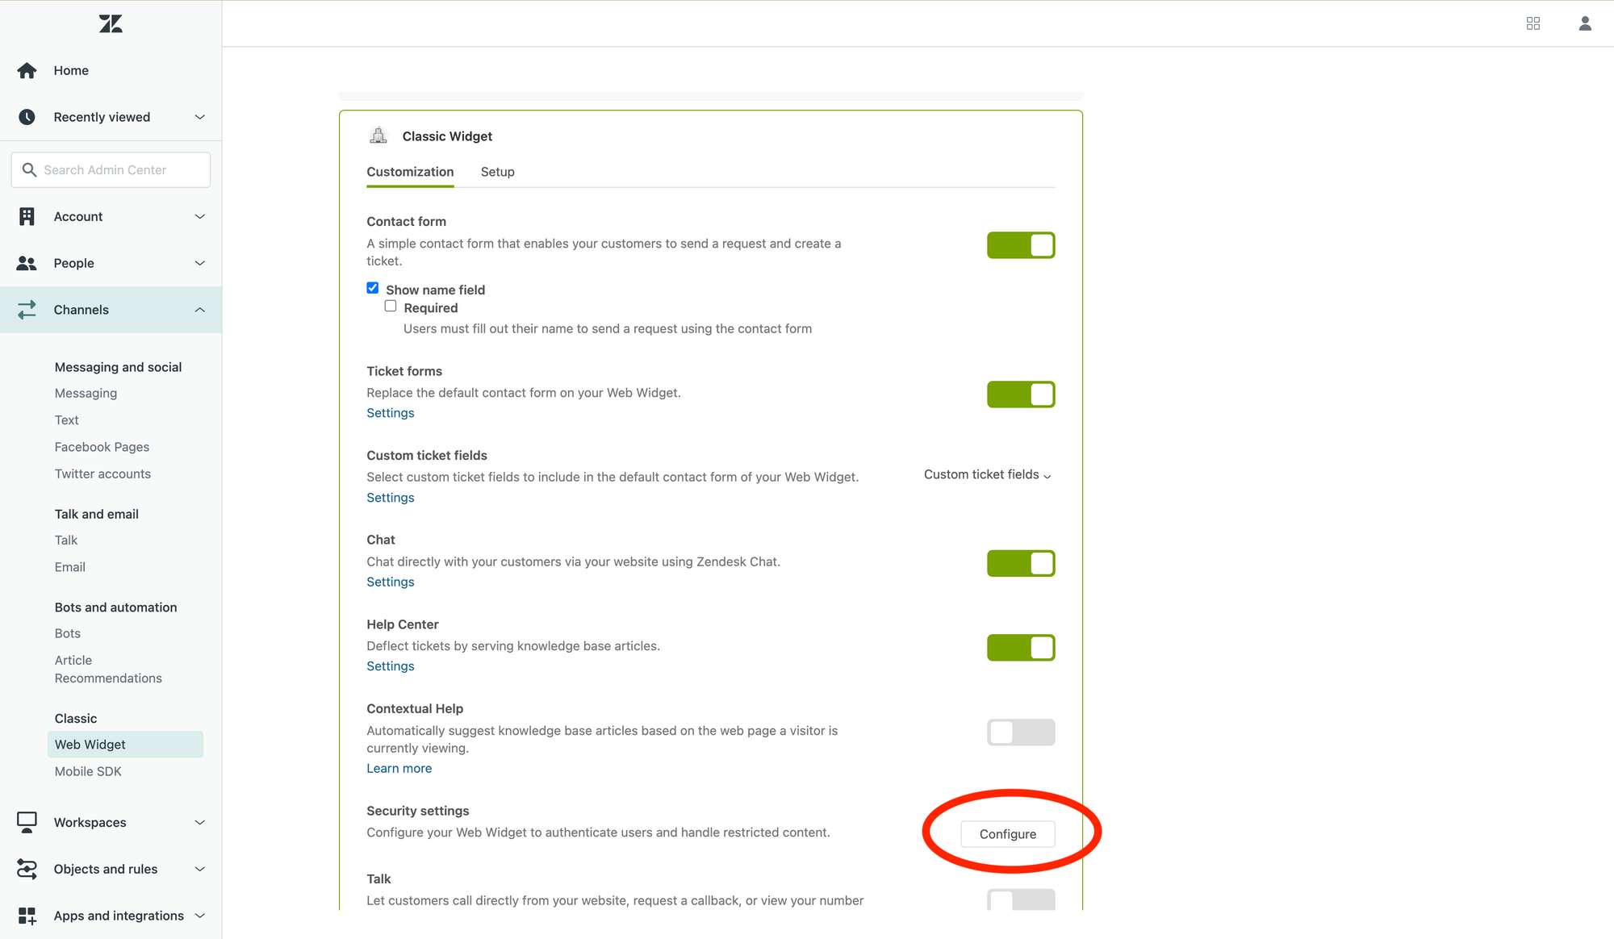Open the products grid icon
Screen dimensions: 1614x939
click(1533, 23)
